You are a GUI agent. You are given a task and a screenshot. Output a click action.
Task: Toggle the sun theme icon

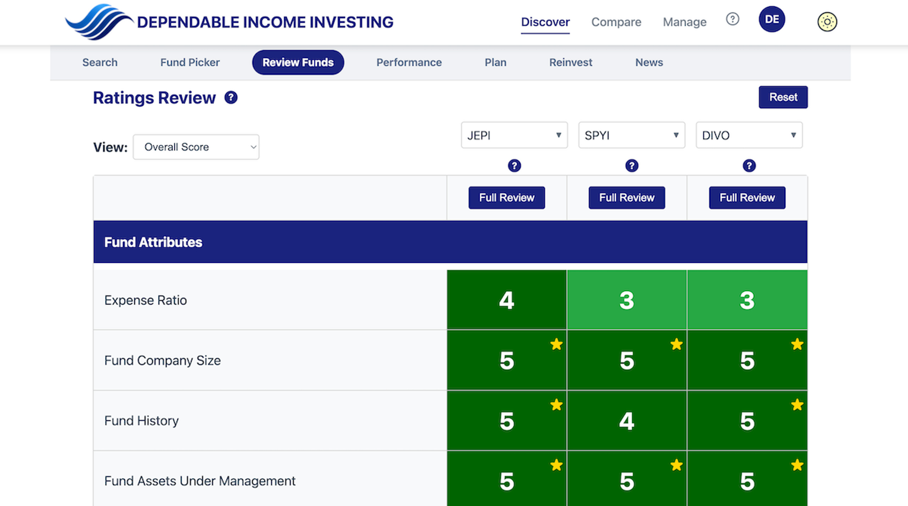827,22
